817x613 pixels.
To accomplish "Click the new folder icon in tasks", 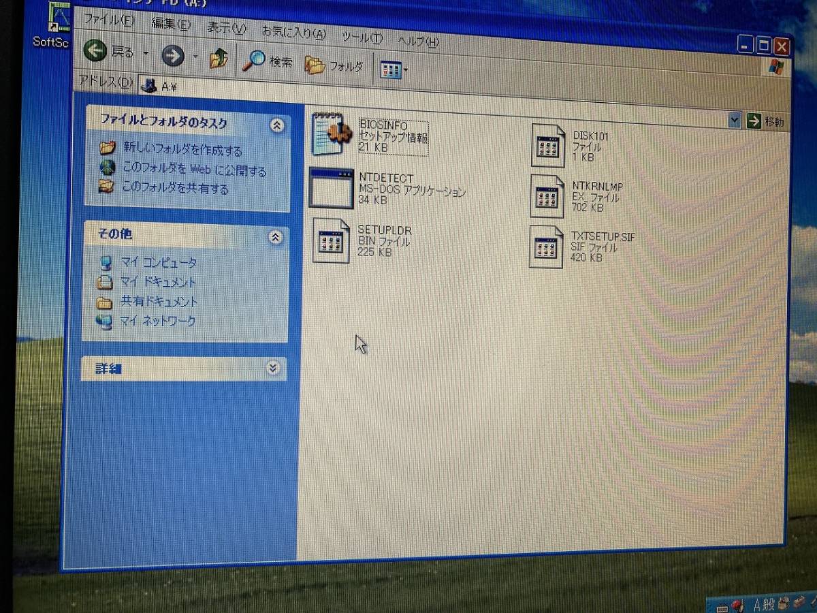I will pyautogui.click(x=107, y=148).
